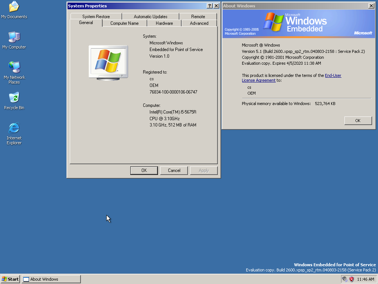Click the 'Embedded for Point of Service' text
Image resolution: width=378 pixels, height=284 pixels.
click(176, 50)
